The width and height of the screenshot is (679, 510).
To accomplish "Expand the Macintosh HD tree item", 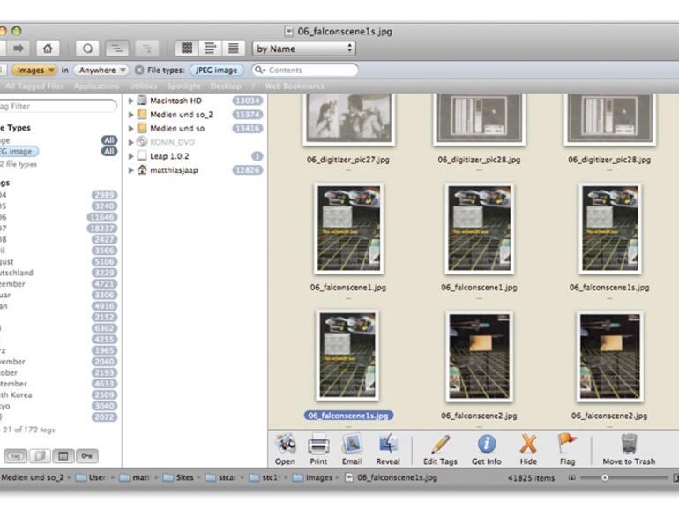I will 131,101.
